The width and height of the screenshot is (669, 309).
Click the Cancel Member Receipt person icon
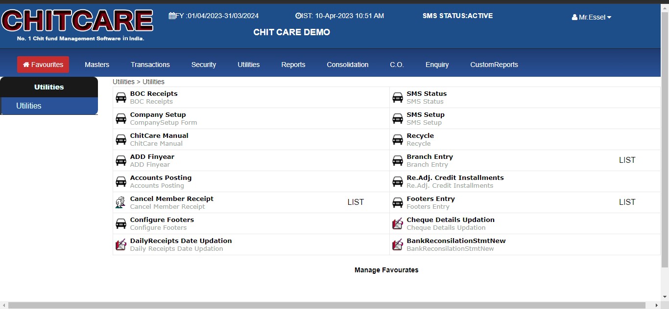(120, 202)
